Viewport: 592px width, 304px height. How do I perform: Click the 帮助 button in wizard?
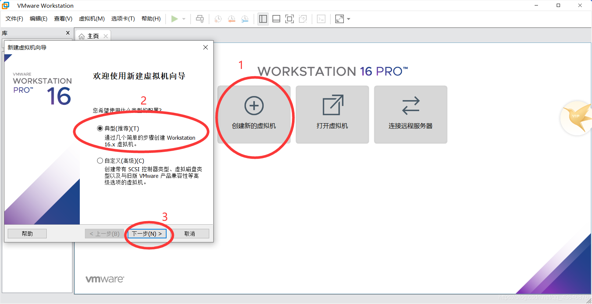(27, 234)
